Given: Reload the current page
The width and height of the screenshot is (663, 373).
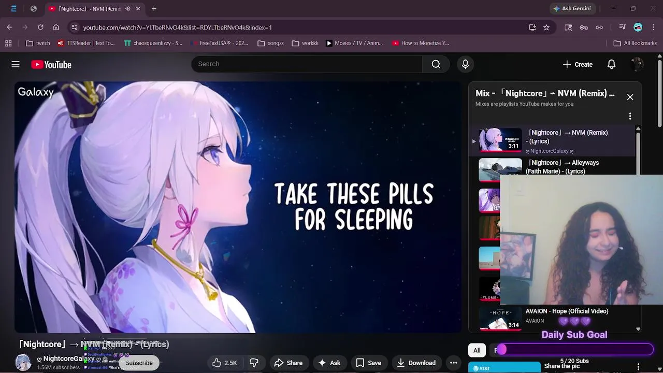Looking at the screenshot, I should point(40,27).
